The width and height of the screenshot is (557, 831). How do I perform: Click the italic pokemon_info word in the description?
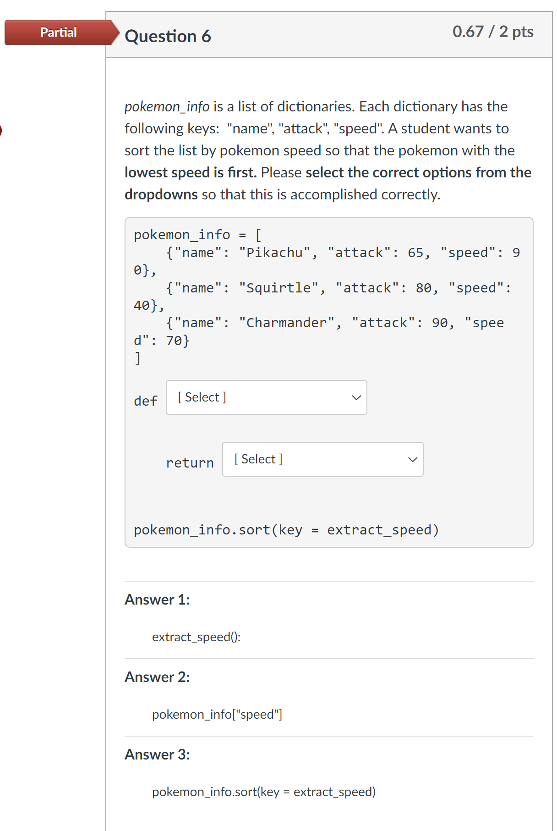point(167,107)
